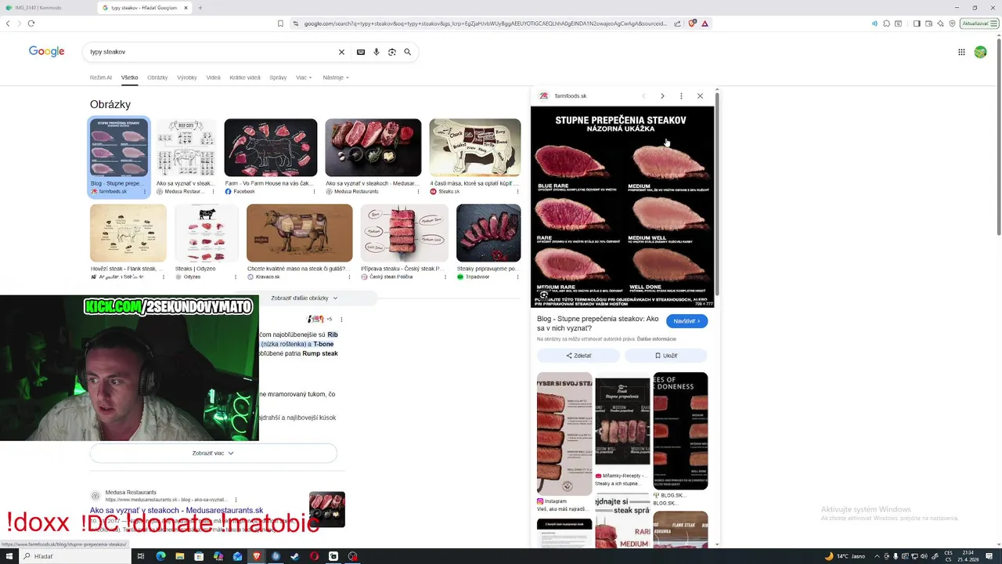
Task: Click the Uložiť button
Action: click(x=666, y=356)
